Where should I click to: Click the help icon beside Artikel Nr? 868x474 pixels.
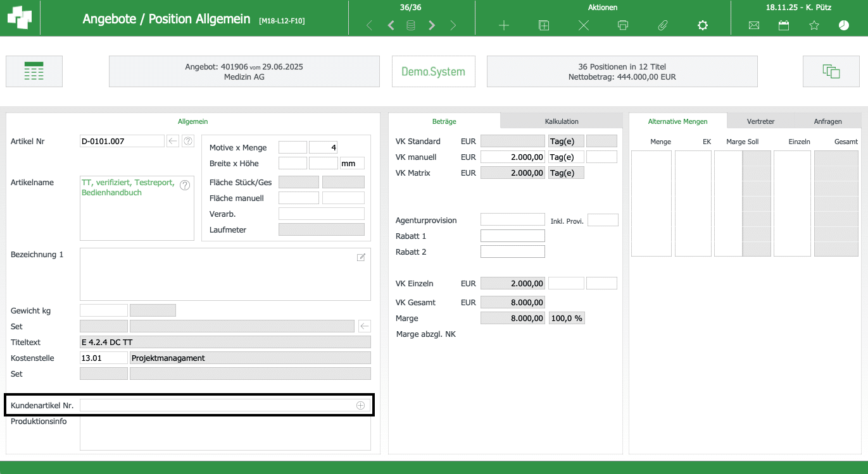click(188, 142)
